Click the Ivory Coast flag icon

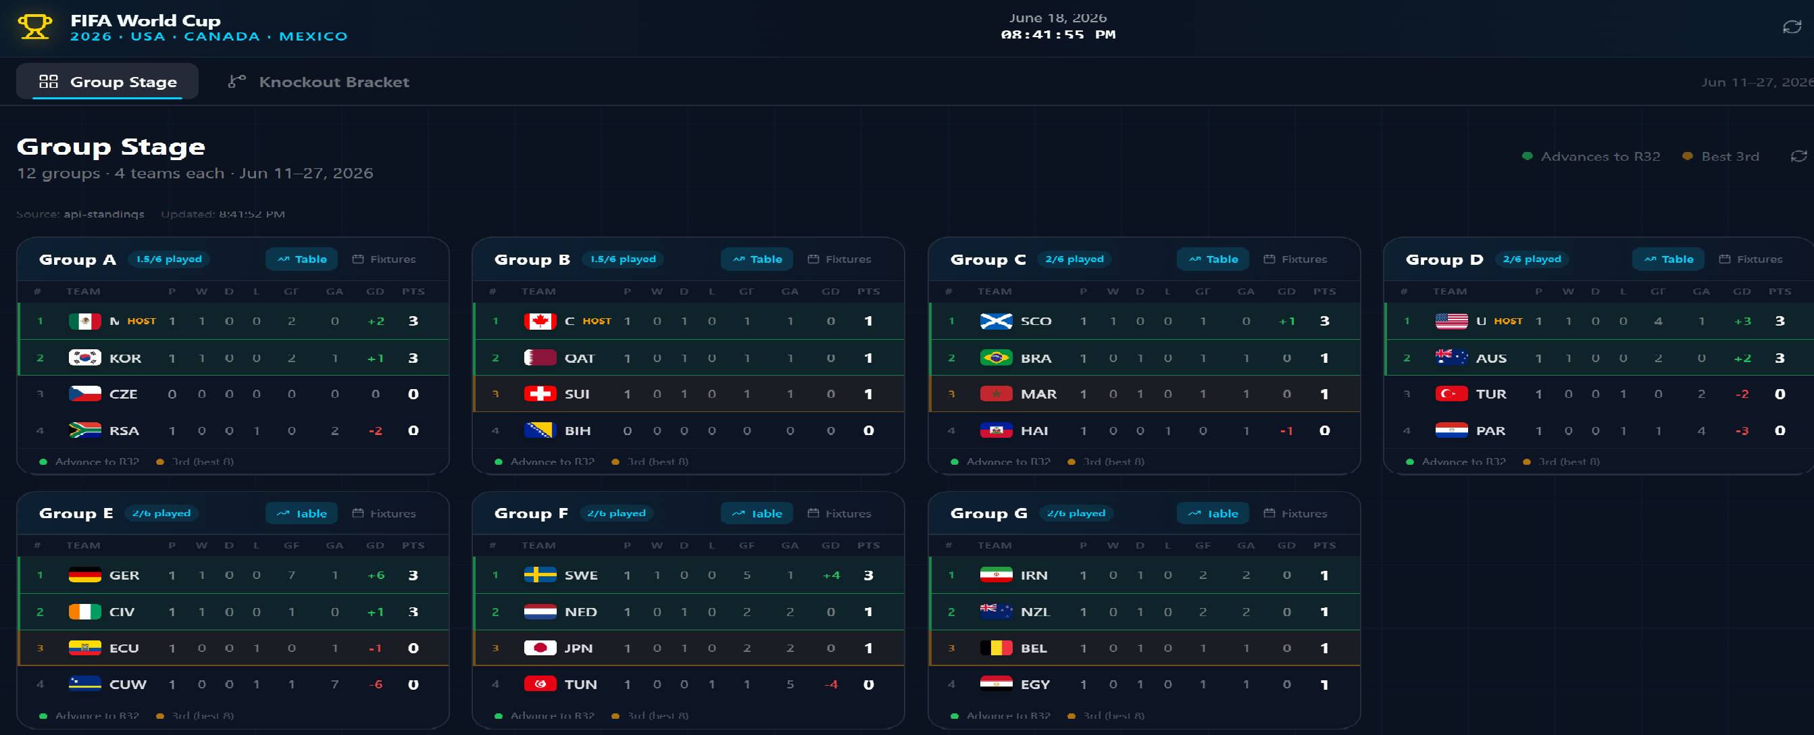point(85,612)
